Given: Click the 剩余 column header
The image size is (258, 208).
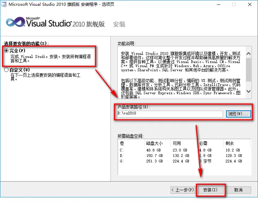Looking at the screenshot, I should [237, 143].
